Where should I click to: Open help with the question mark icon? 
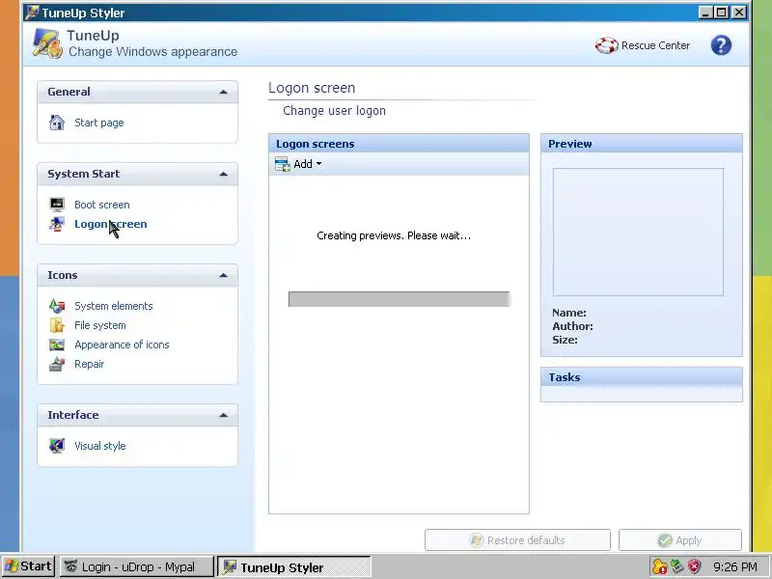[x=721, y=45]
